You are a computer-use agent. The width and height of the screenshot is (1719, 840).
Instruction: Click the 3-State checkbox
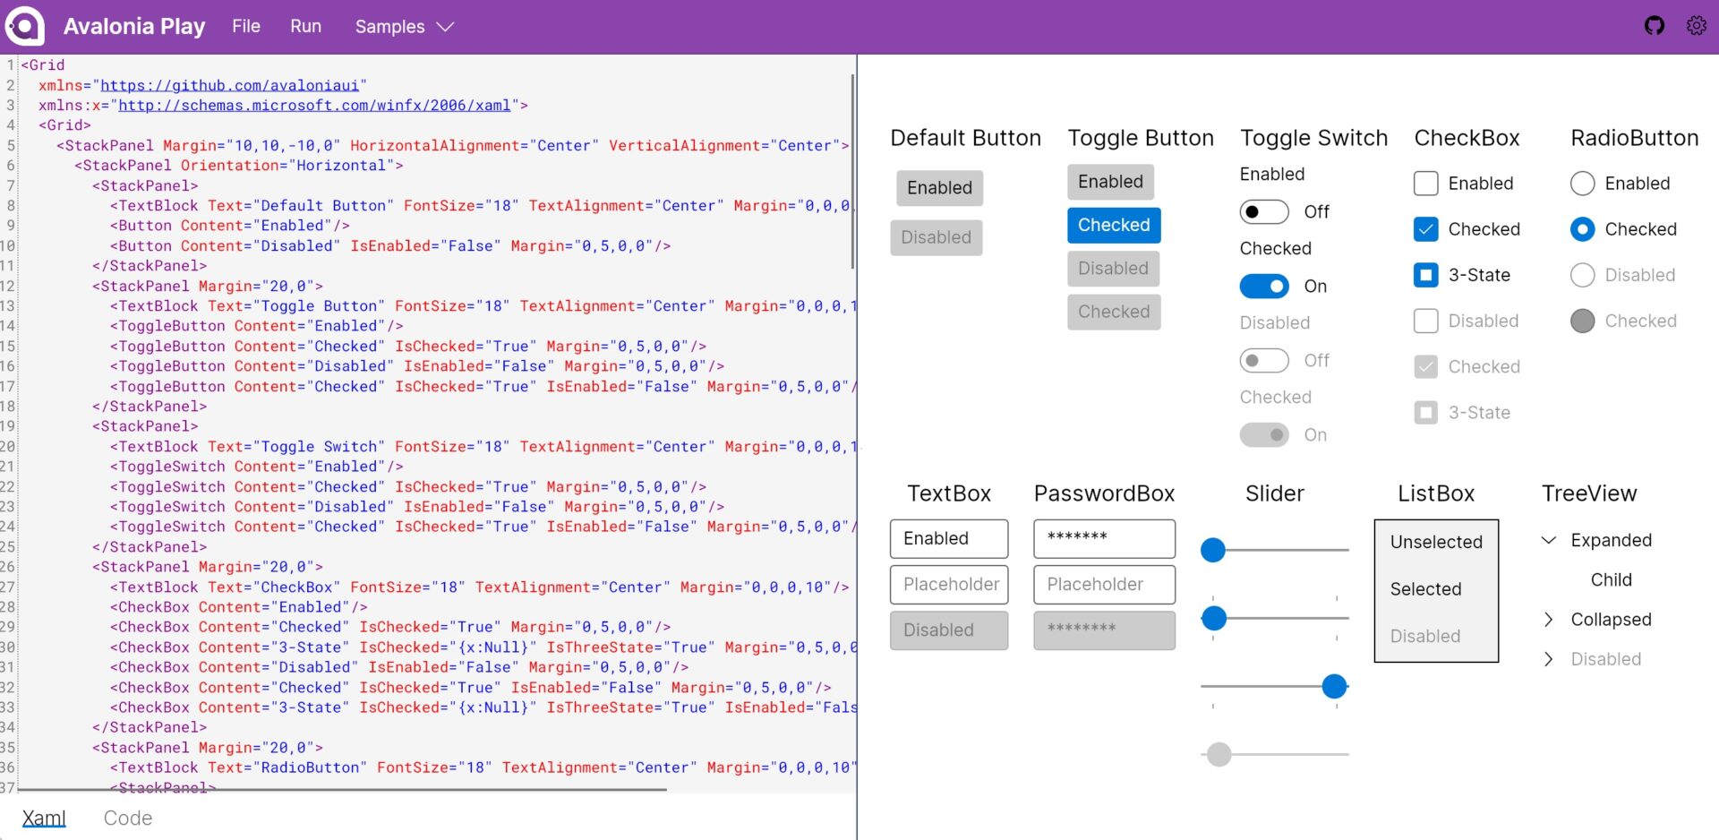point(1425,275)
